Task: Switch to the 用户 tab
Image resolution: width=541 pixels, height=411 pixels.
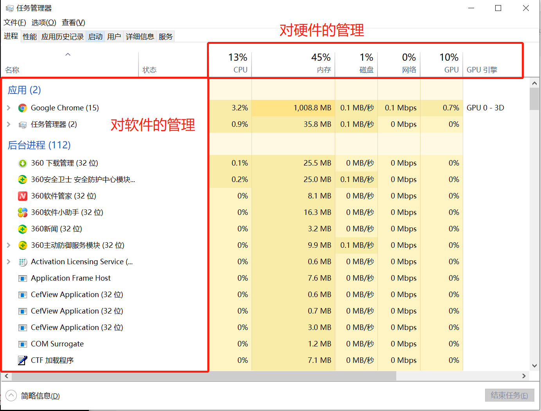Action: (x=114, y=37)
